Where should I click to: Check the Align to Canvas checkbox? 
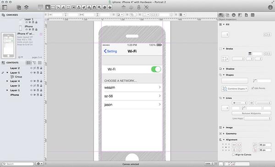pyautogui.click(x=233, y=155)
